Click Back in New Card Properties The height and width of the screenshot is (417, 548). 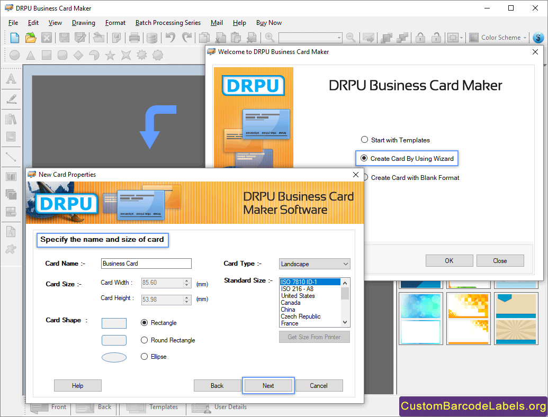pyautogui.click(x=217, y=386)
